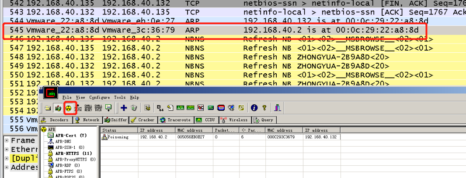Screen dimensions: 466x178
Task: Open the Cisco VPN client decoder icon
Action: click(190, 108)
